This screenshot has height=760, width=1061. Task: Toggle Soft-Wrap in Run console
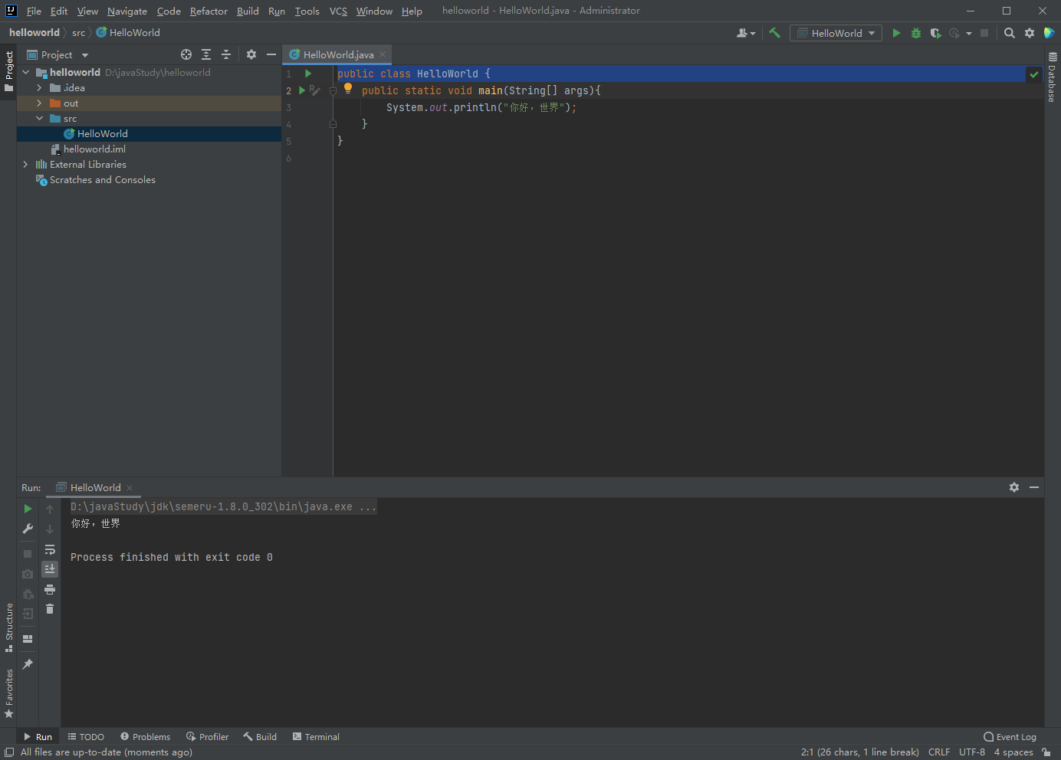click(50, 549)
